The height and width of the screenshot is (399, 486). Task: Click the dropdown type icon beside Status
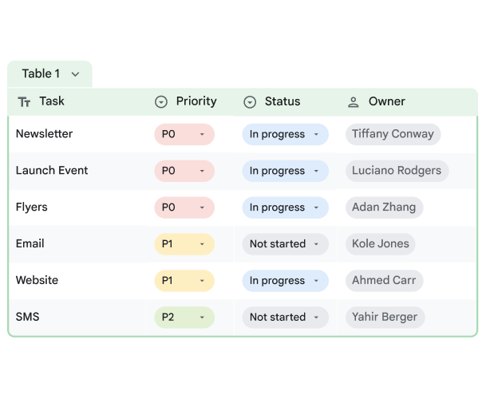[x=250, y=102]
